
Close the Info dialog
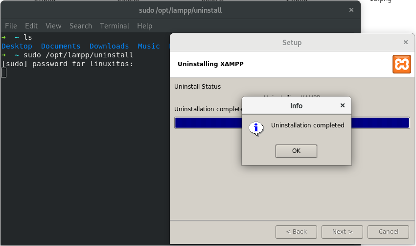click(x=343, y=105)
